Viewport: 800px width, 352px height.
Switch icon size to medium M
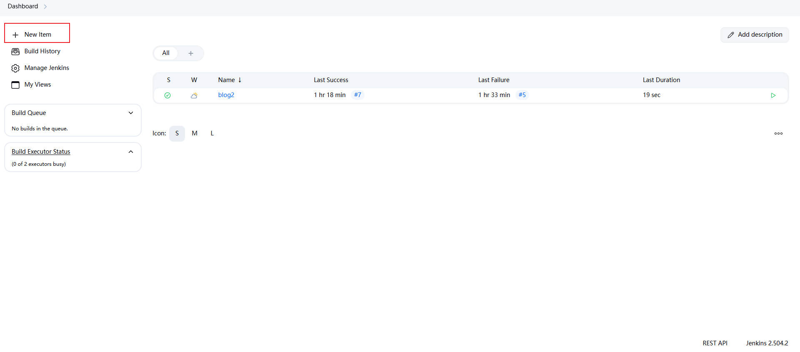coord(195,134)
